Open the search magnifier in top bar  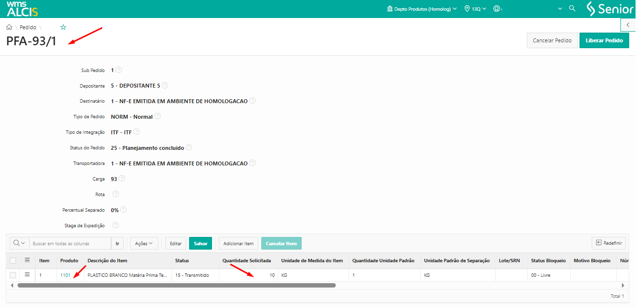[573, 9]
